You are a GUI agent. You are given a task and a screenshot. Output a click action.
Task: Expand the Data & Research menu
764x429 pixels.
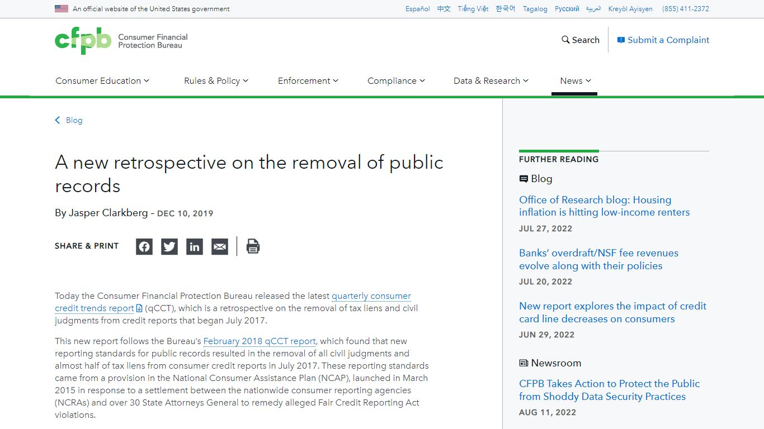tap(491, 81)
